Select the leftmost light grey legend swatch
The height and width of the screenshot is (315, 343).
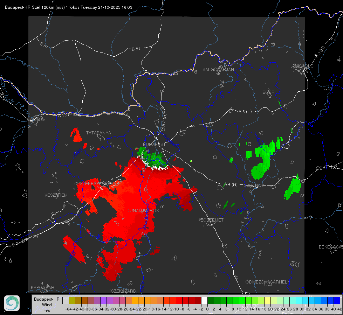[66, 301]
